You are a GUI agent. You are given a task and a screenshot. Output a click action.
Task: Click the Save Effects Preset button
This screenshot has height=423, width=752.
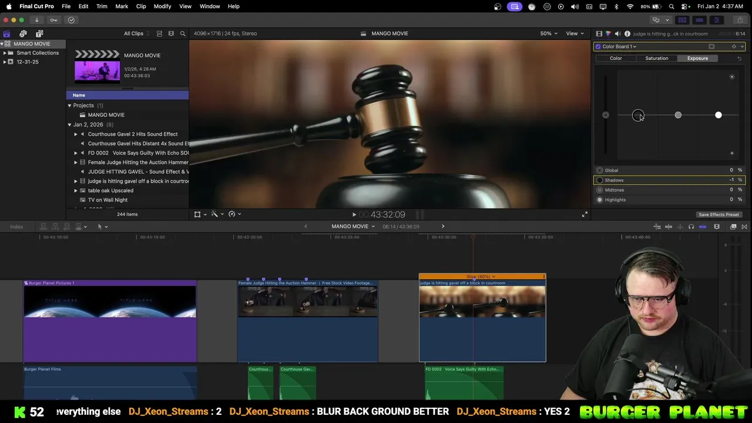[x=719, y=215]
